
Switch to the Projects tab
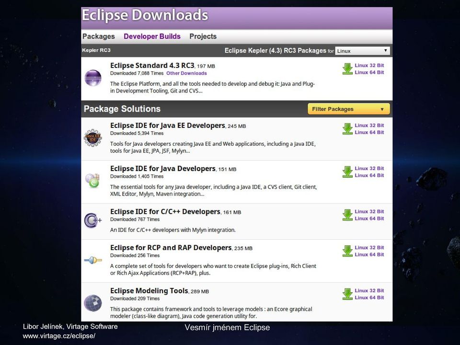(203, 36)
